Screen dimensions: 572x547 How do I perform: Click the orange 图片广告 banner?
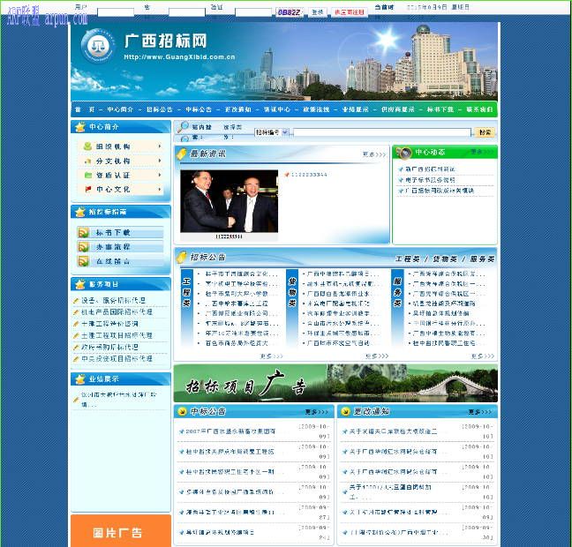[x=121, y=531]
